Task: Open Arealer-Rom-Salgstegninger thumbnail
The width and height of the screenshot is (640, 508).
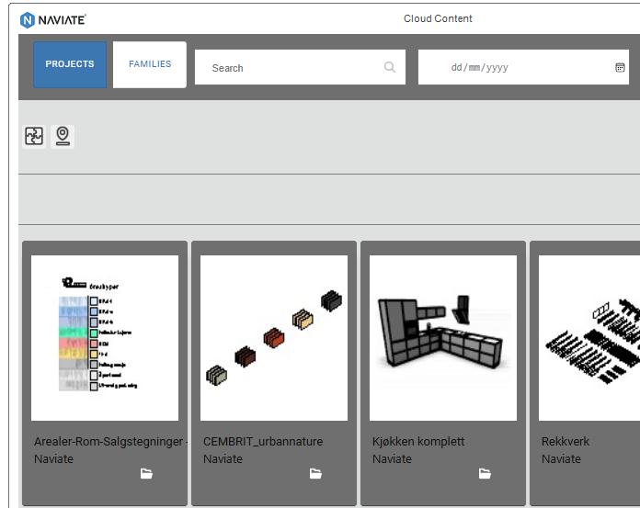Action: point(105,338)
